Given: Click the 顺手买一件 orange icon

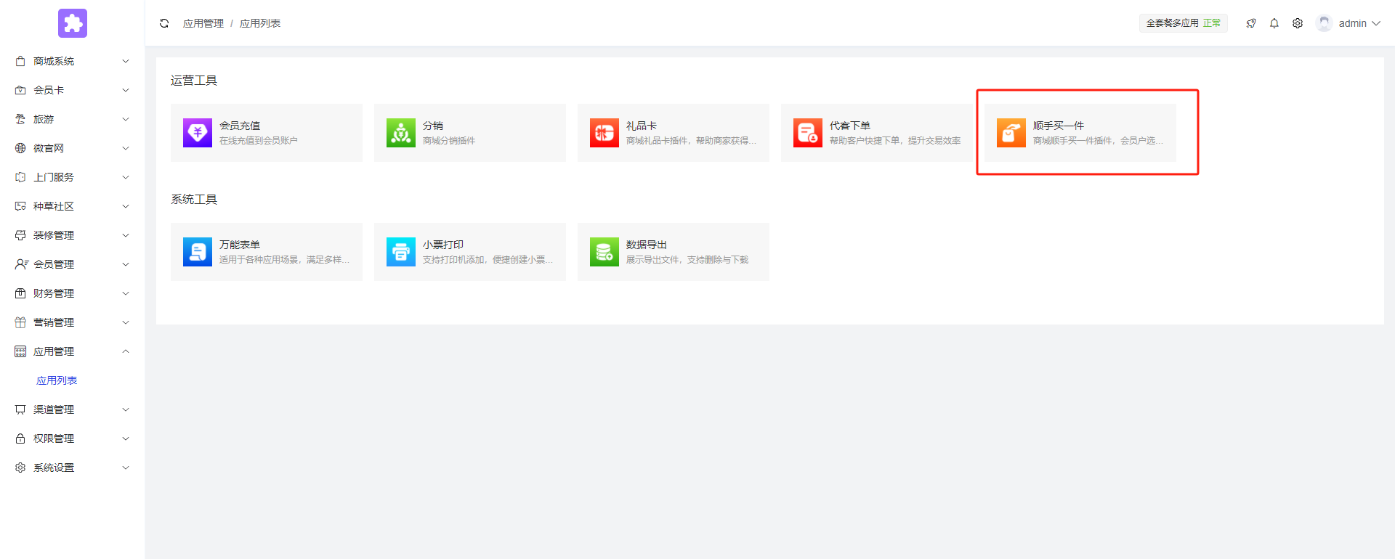Looking at the screenshot, I should tap(1011, 133).
